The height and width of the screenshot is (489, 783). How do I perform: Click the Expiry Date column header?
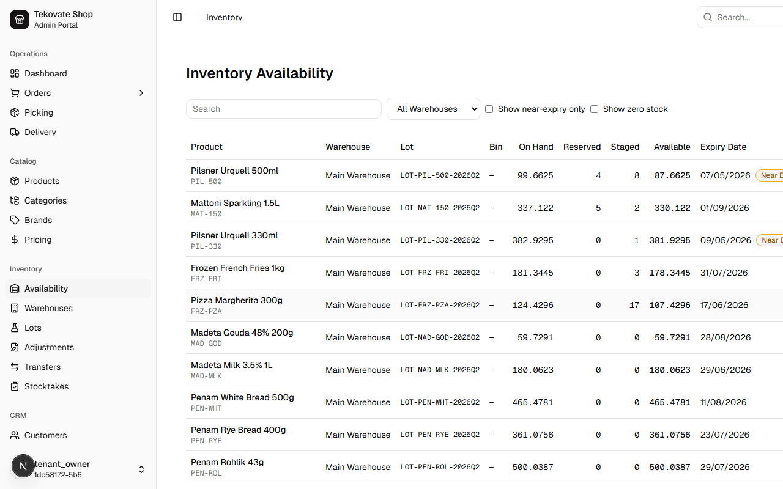tap(723, 147)
